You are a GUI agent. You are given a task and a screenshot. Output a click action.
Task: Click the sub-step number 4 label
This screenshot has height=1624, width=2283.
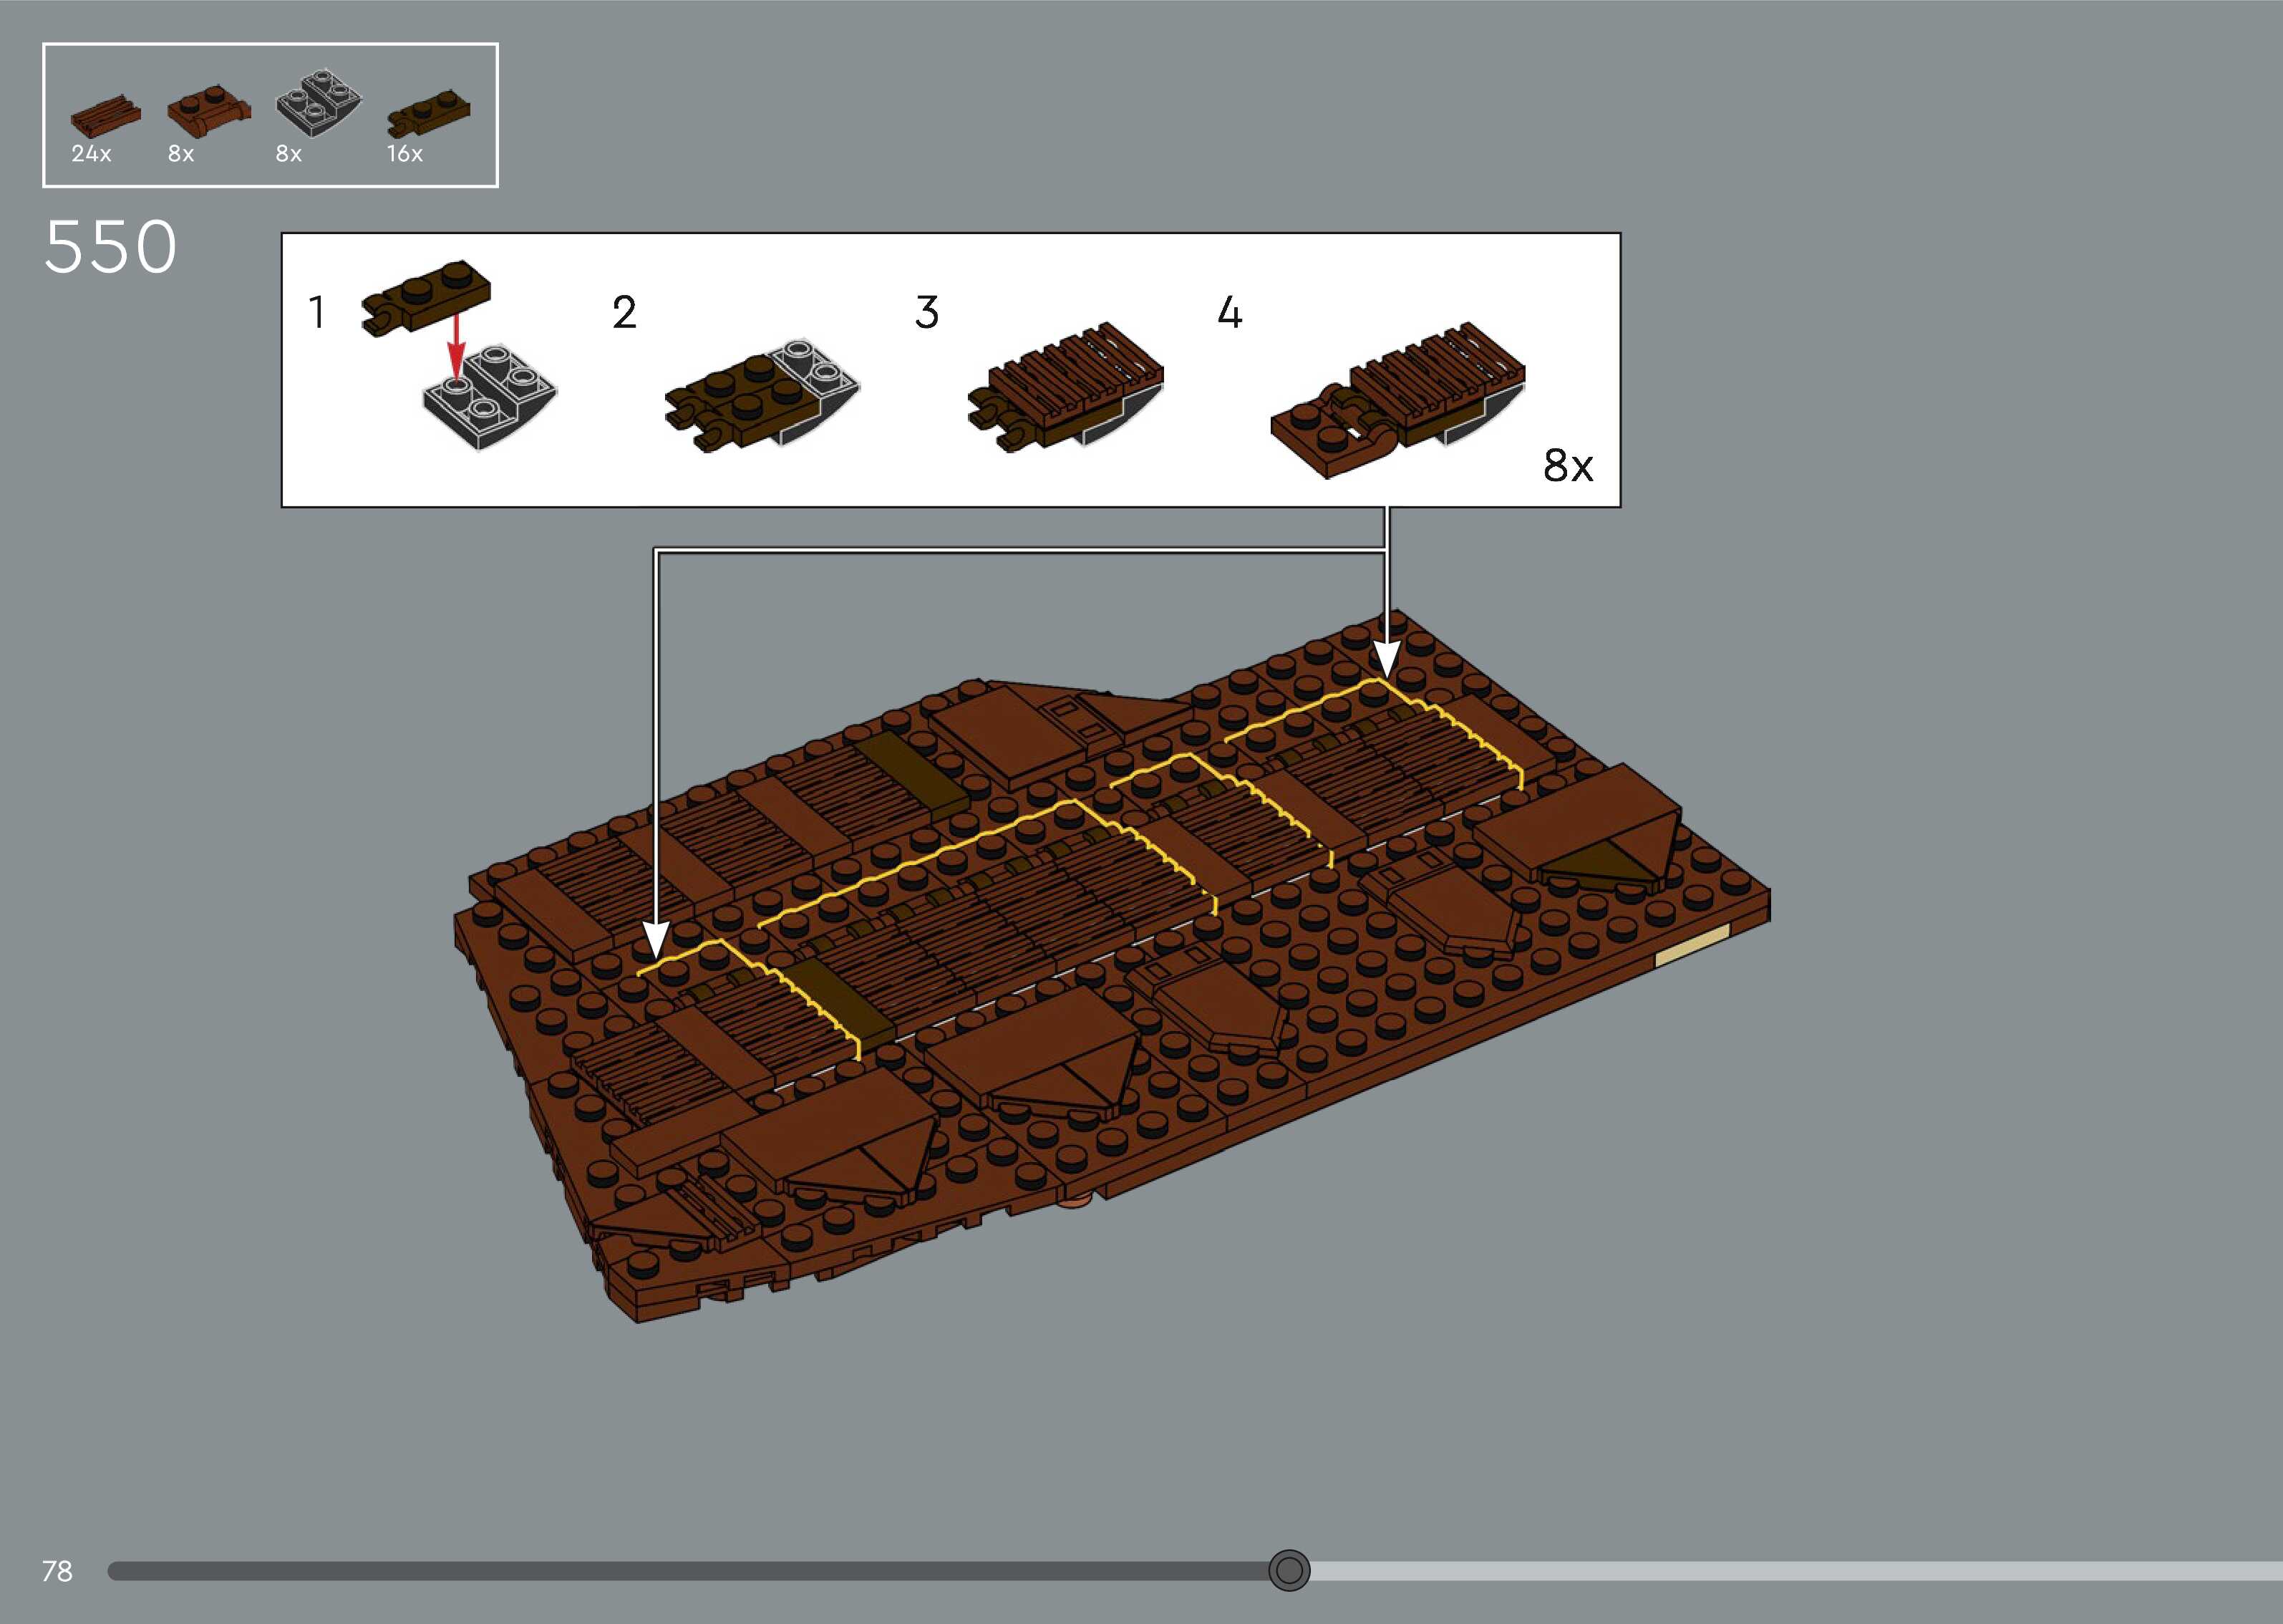coord(1229,312)
